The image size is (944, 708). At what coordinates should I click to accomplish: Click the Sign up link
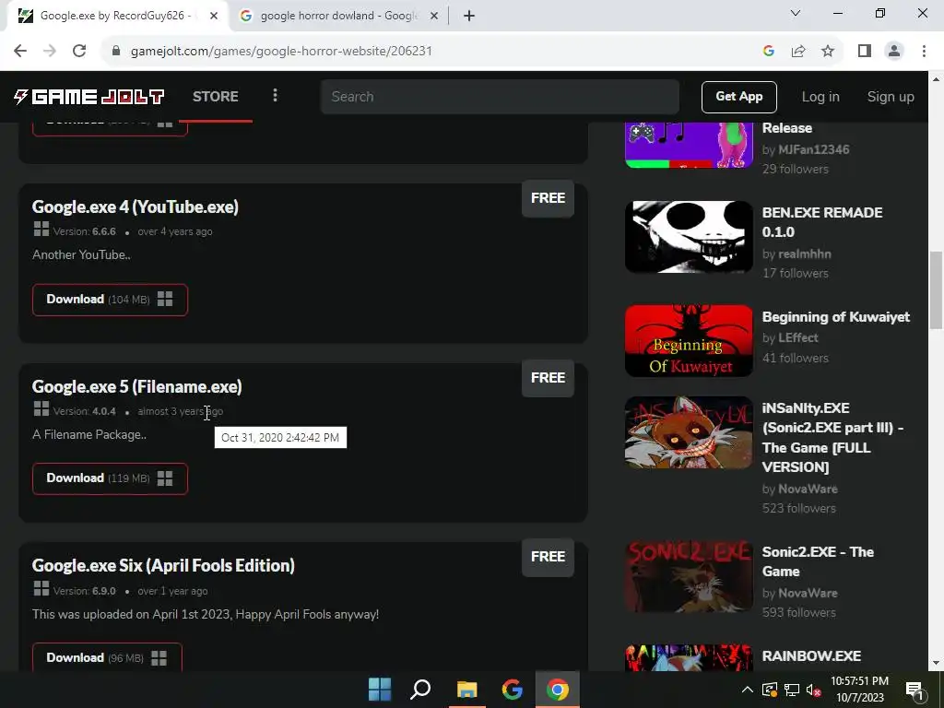pyautogui.click(x=891, y=96)
